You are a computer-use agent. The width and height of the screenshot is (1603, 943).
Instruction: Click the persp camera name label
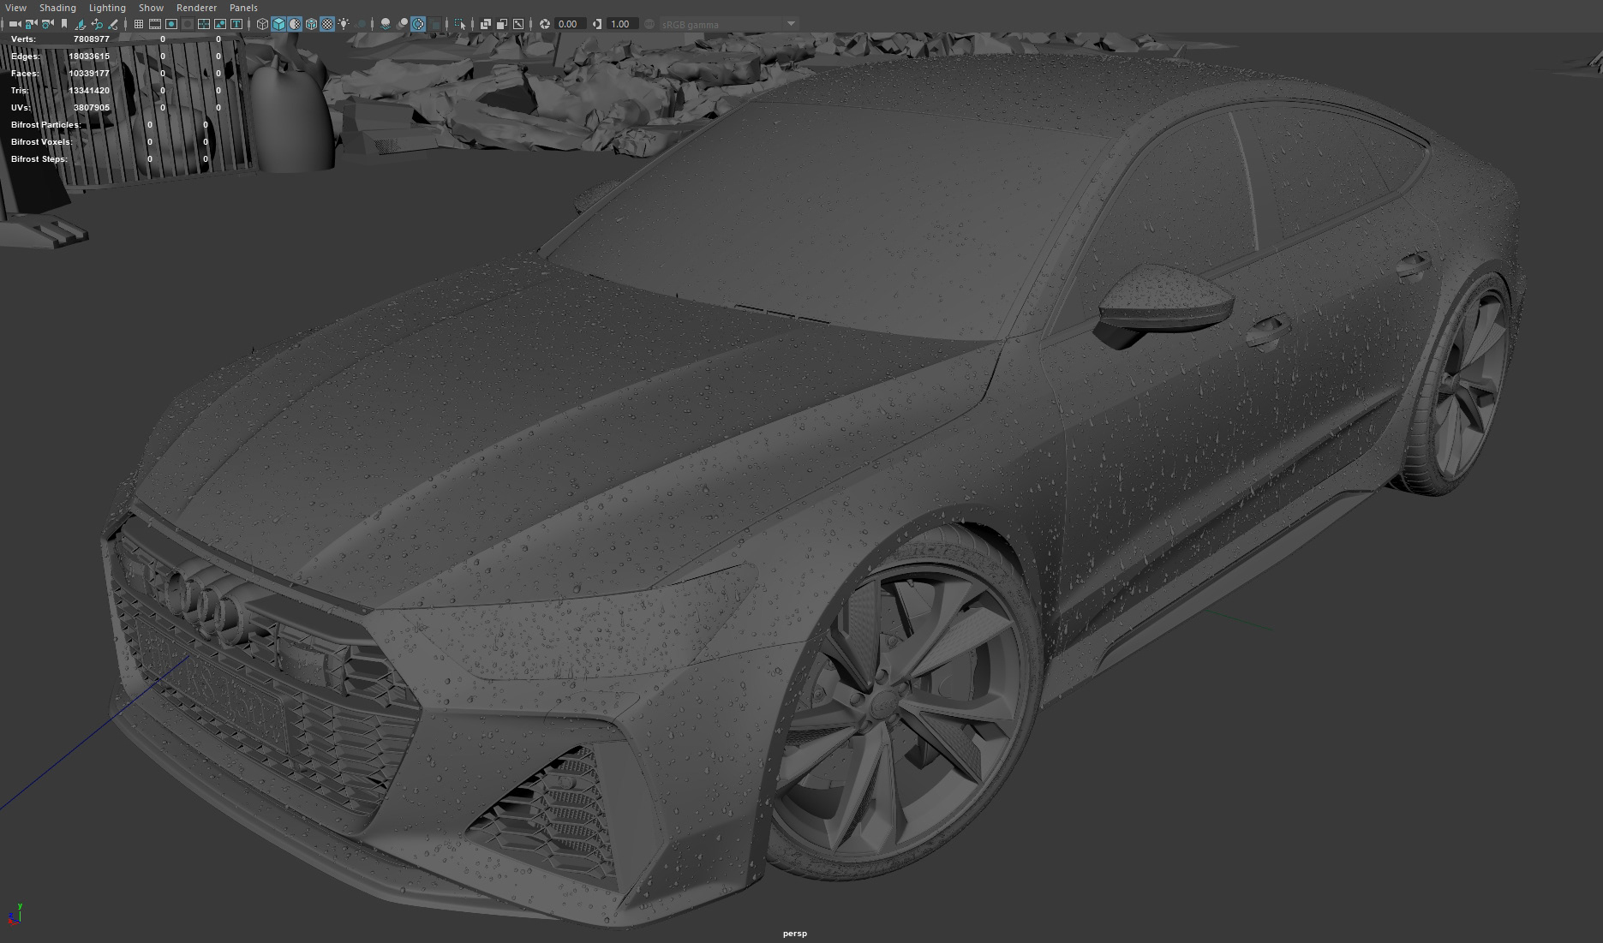click(794, 934)
